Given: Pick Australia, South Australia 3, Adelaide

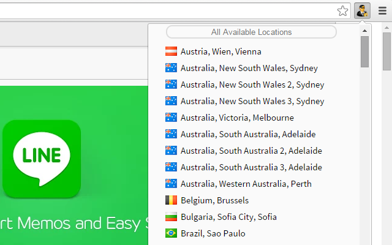Looking at the screenshot, I should pyautogui.click(x=251, y=167).
